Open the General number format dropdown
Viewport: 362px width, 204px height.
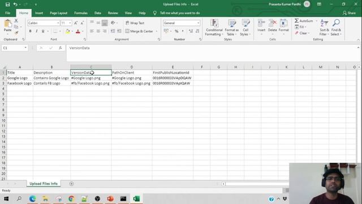point(198,23)
